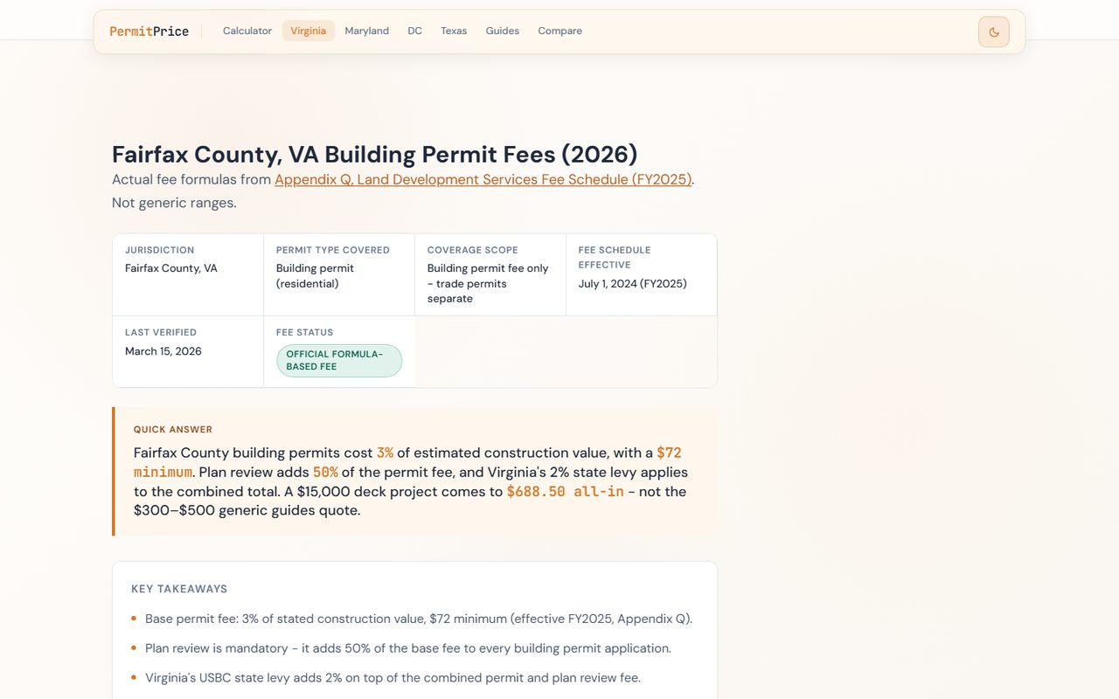Click the 'Virginia's USBC state levy' takeaway

pyautogui.click(x=393, y=678)
